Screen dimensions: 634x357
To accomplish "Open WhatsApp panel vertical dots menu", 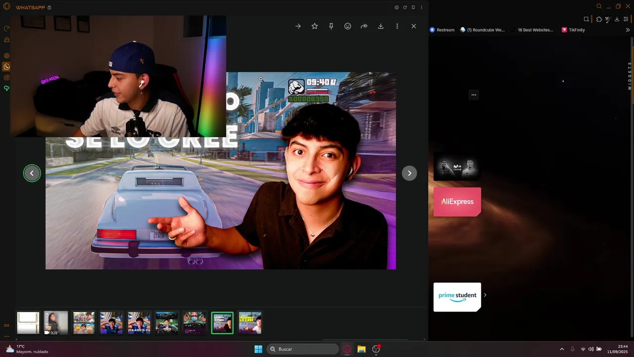I will pos(422,7).
